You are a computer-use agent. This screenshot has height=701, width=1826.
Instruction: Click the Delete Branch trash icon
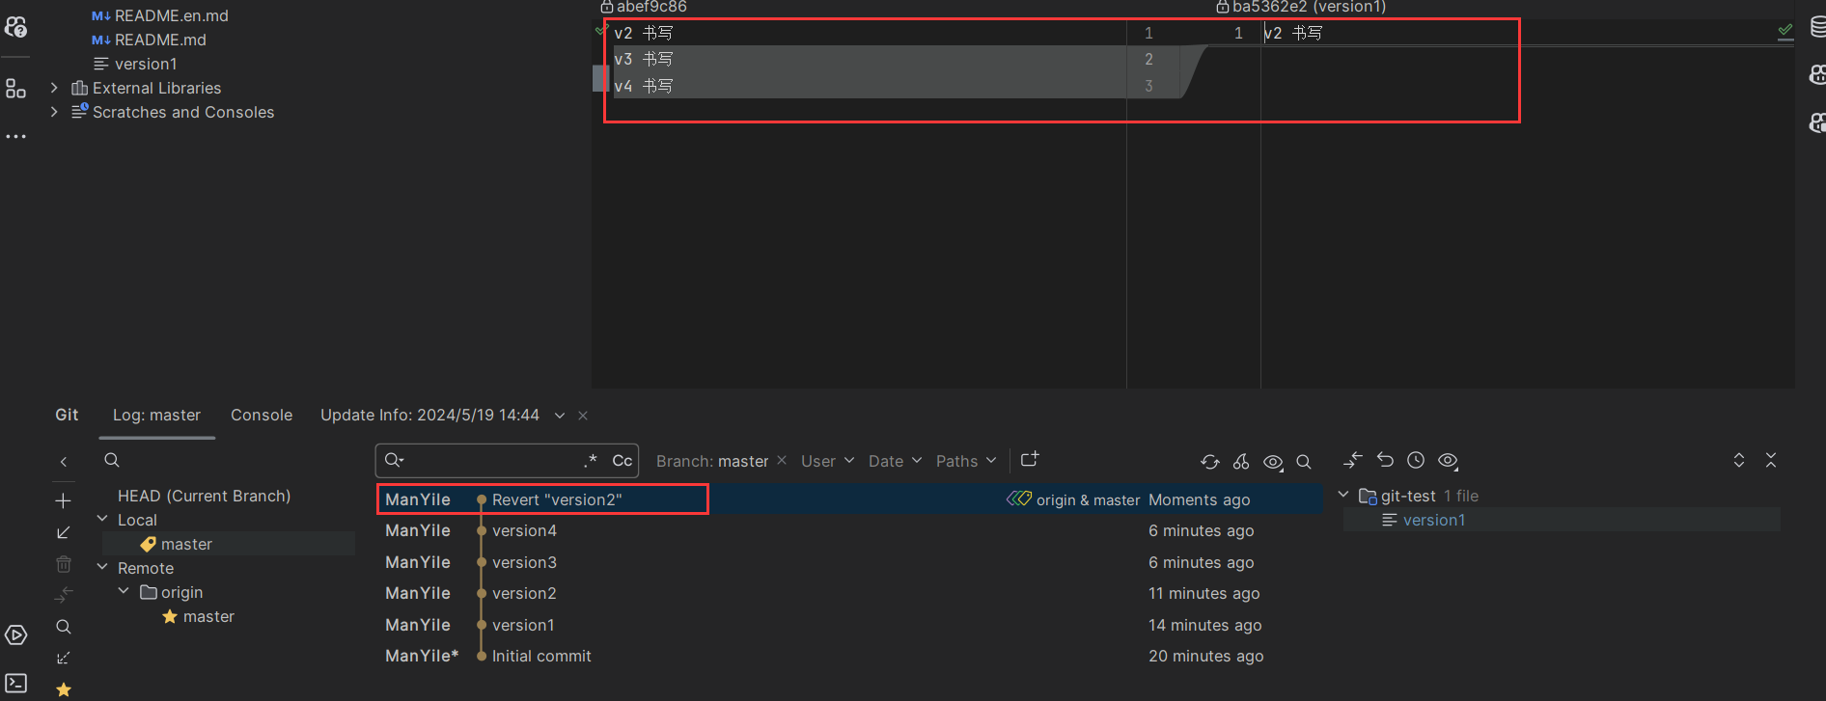(x=64, y=564)
